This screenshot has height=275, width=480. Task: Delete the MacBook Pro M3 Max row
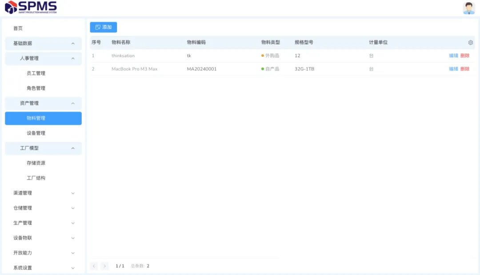(465, 69)
